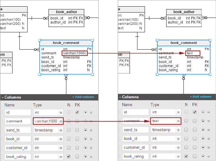Image resolution: width=216 pixels, height=161 pixels.
Task: Select book_author table, left diagram
Action: pyautogui.click(x=66, y=18)
